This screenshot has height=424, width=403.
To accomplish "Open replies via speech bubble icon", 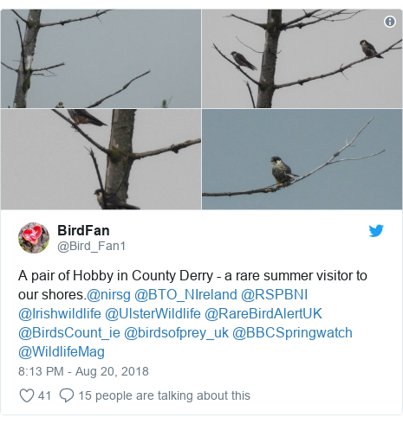I will (67, 395).
